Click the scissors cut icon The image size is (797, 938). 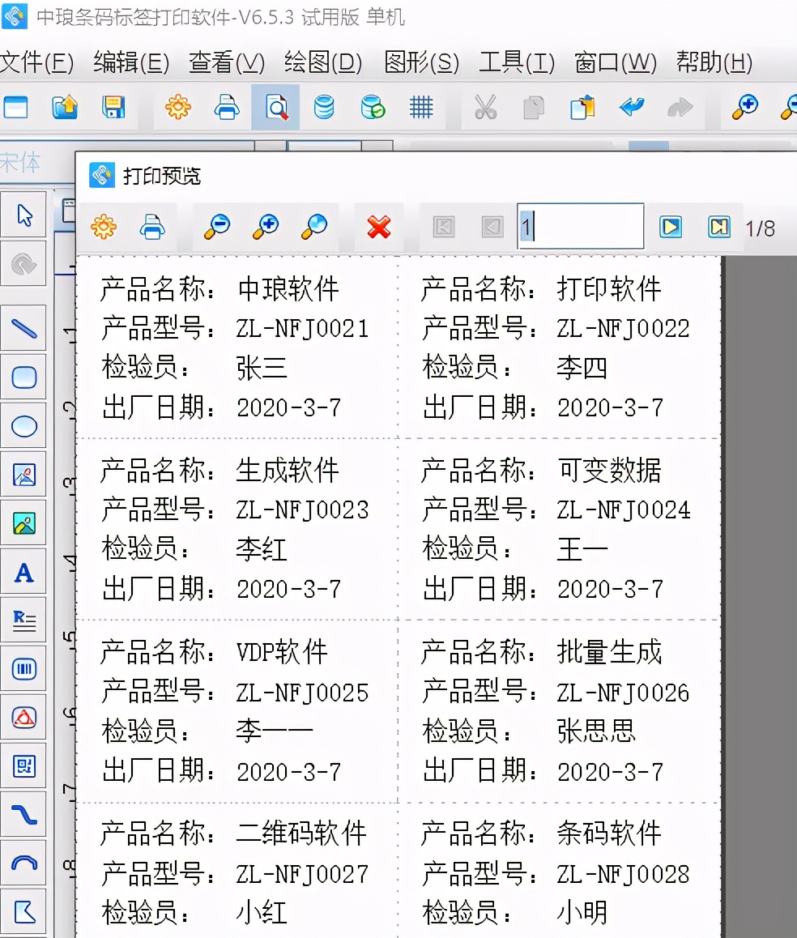[484, 106]
